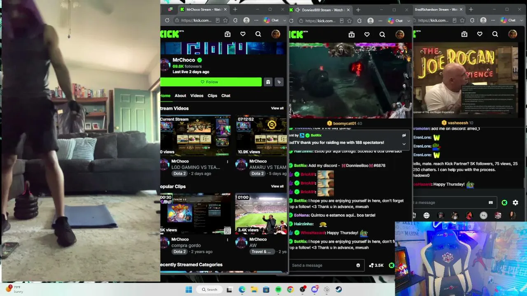
Task: Open the user avatar in MrChoco window
Action: pos(276,34)
